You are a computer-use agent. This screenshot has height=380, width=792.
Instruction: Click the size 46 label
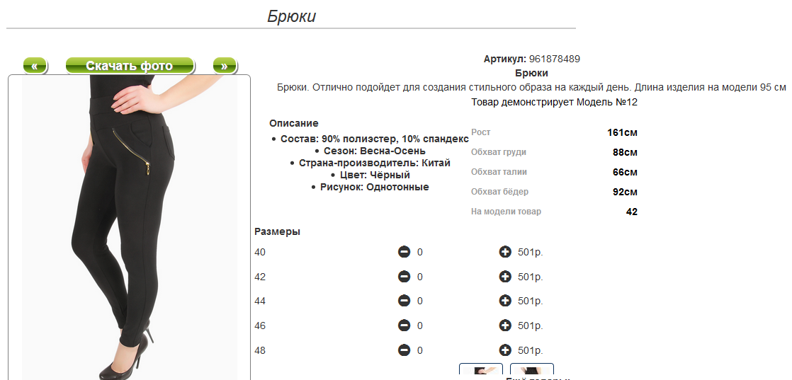point(260,326)
